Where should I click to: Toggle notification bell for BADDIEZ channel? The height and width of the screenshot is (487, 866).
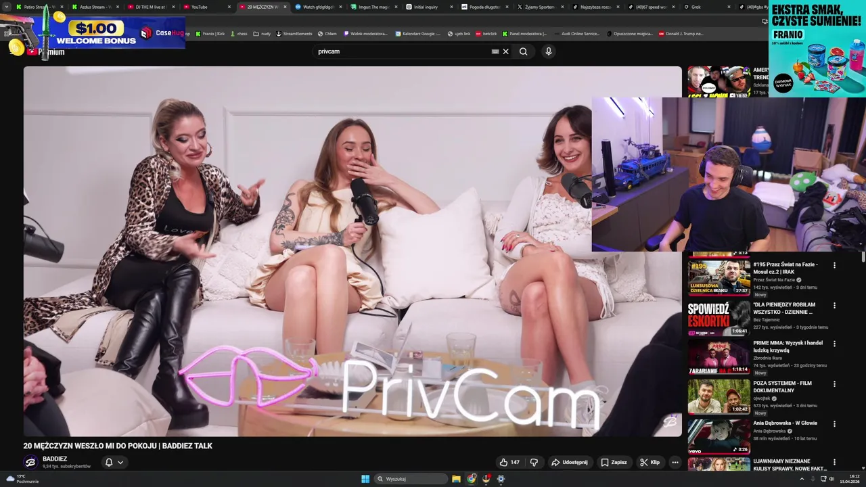(x=109, y=463)
